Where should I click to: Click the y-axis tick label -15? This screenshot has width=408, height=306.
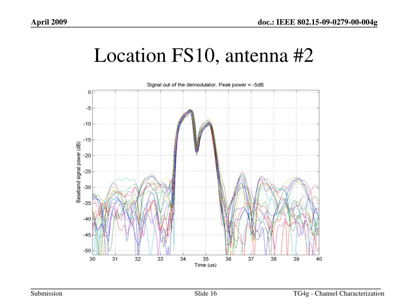(87, 140)
